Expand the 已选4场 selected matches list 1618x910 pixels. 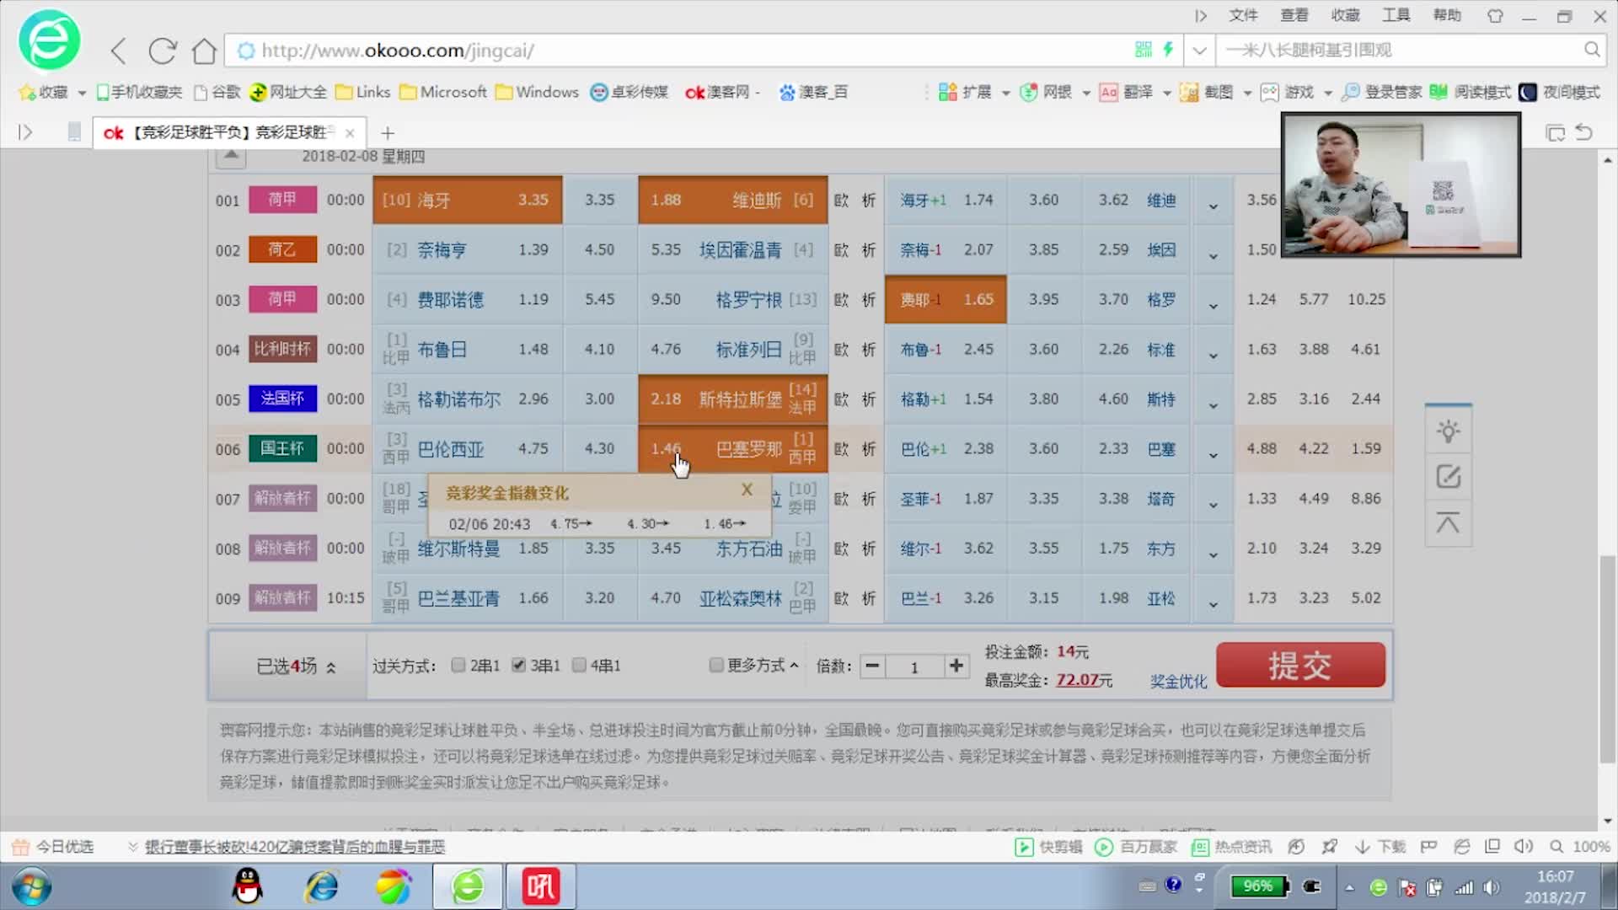pos(296,666)
